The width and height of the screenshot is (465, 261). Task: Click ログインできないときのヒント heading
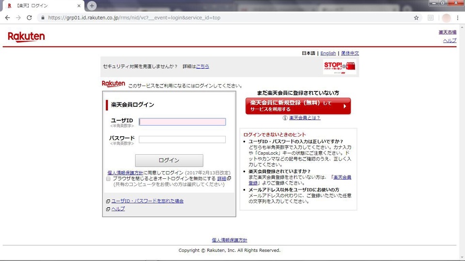click(x=274, y=135)
